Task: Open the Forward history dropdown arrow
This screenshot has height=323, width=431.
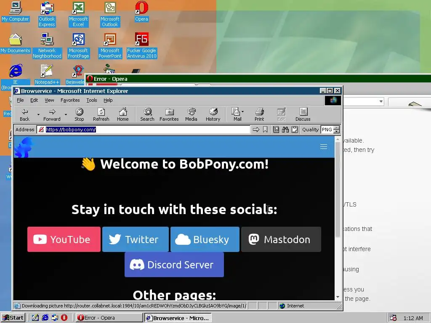Action: point(66,114)
